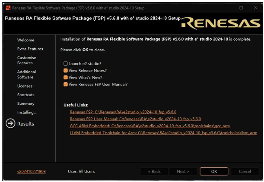Select the Welcome step in sidebar
Image resolution: width=264 pixels, height=182 pixels.
[x=26, y=40]
